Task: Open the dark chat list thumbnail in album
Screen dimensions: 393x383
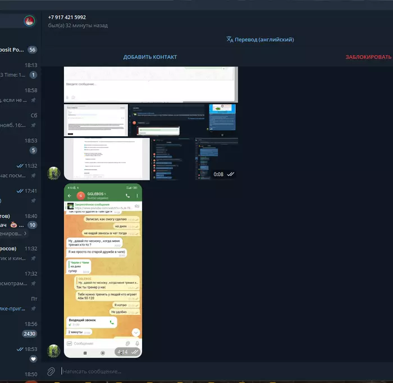Action: (x=172, y=159)
